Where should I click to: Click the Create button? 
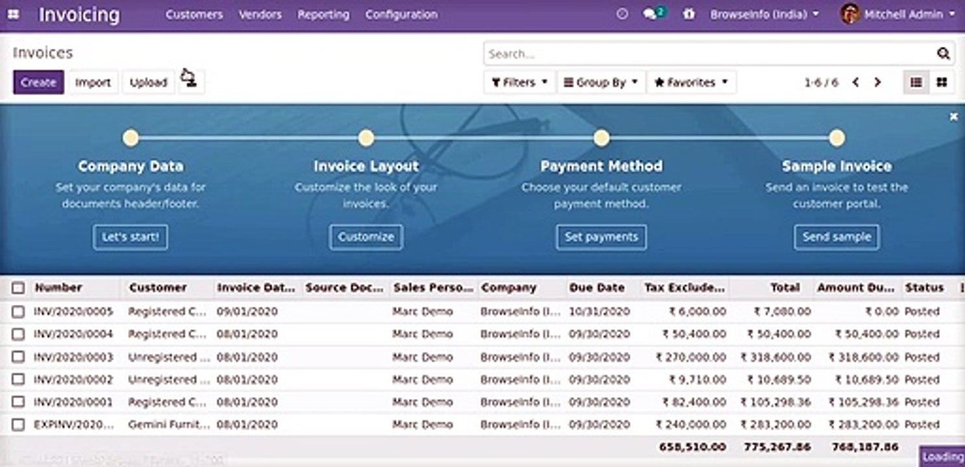38,82
